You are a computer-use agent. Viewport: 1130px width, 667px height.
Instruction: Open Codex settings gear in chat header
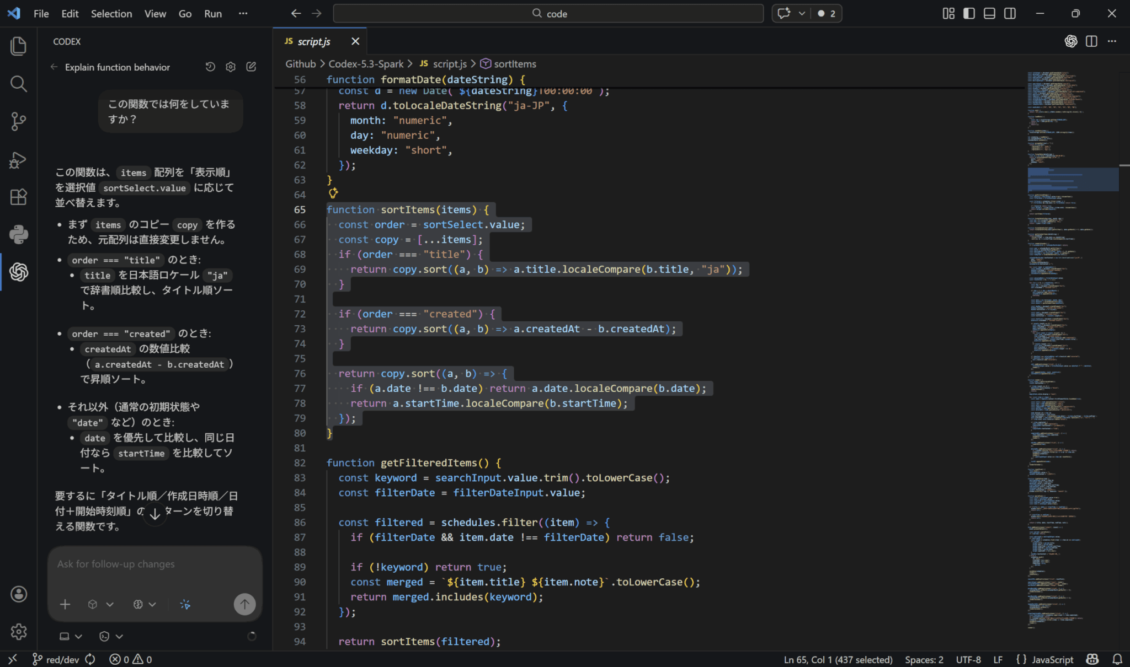pyautogui.click(x=231, y=67)
